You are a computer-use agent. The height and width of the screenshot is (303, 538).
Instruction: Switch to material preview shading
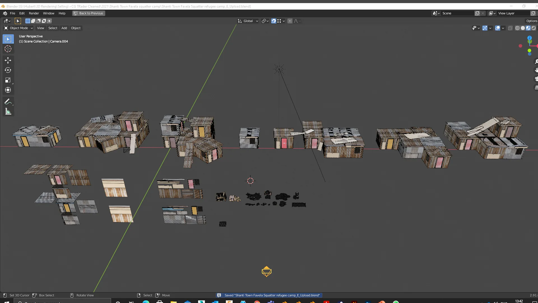(528, 28)
